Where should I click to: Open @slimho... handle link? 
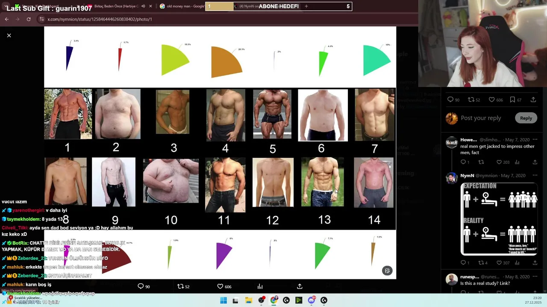(x=490, y=140)
